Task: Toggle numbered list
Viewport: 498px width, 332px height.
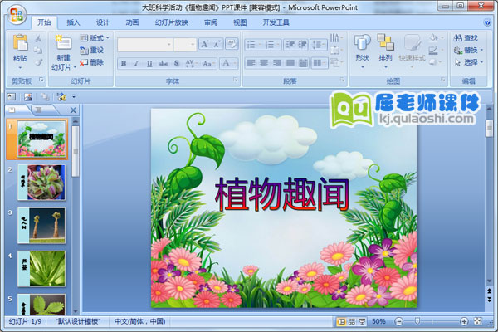Action: coord(269,45)
